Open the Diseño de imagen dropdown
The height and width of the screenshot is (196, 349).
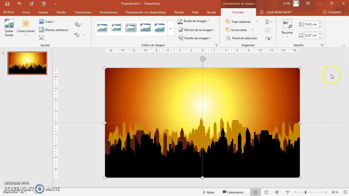(194, 38)
